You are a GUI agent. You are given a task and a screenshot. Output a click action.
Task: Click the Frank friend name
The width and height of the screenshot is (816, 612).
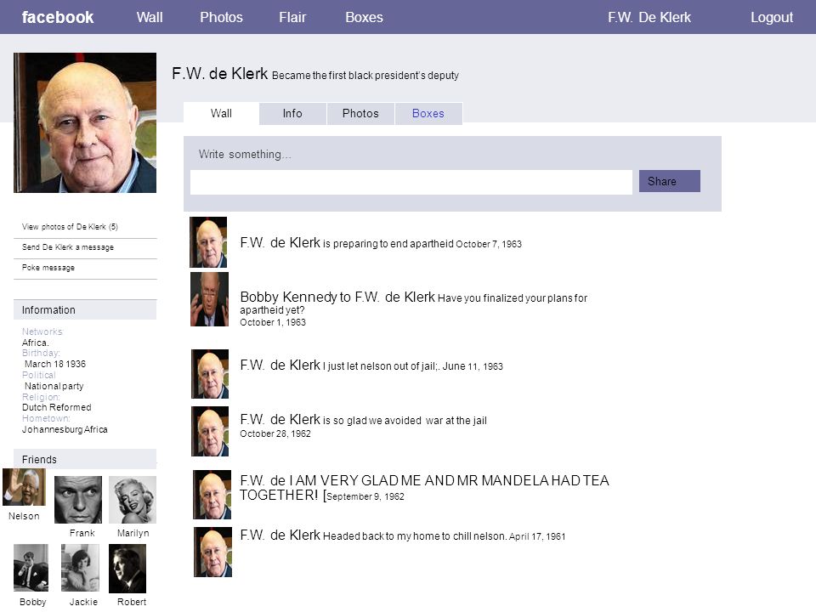(x=82, y=534)
